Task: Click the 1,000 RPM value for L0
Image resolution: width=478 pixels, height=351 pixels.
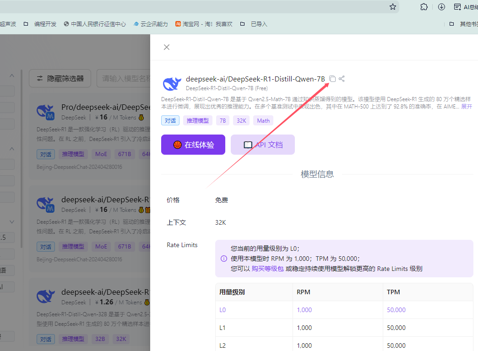Action: 304,310
